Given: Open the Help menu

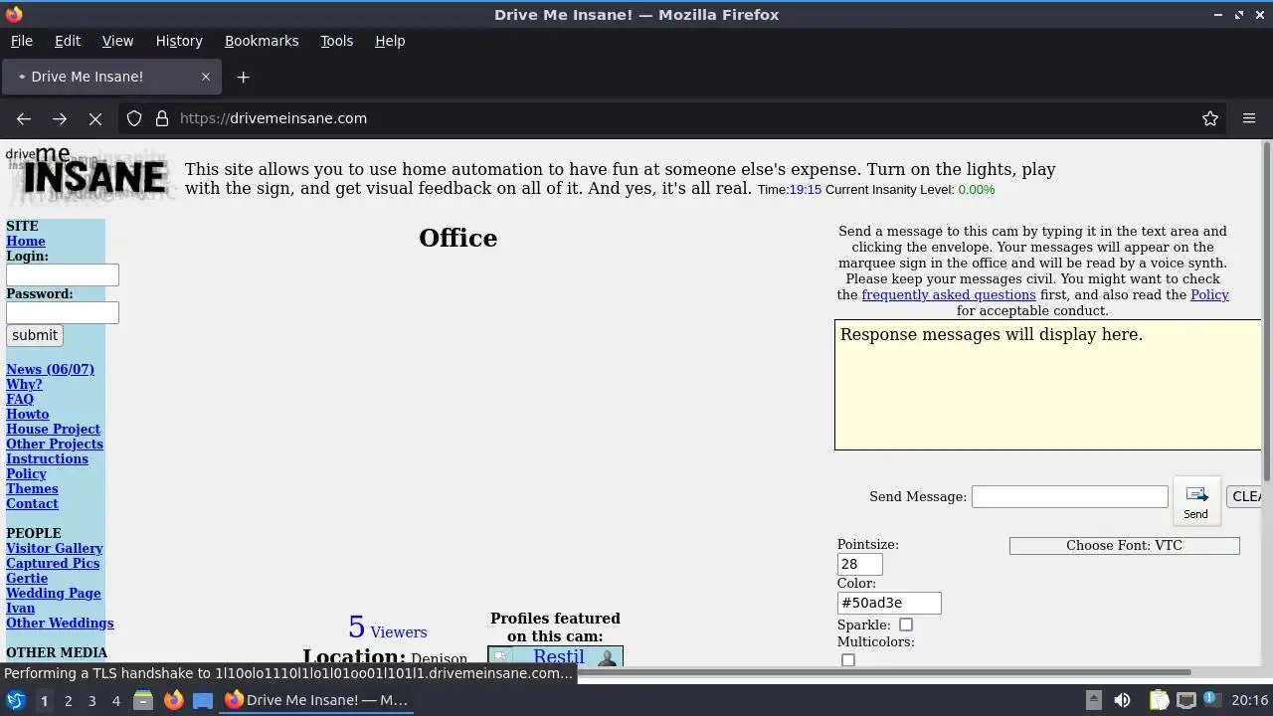Looking at the screenshot, I should tap(390, 41).
